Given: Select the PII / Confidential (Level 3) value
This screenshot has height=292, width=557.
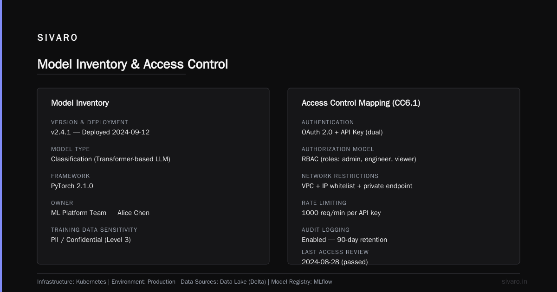Looking at the screenshot, I should tap(94, 240).
